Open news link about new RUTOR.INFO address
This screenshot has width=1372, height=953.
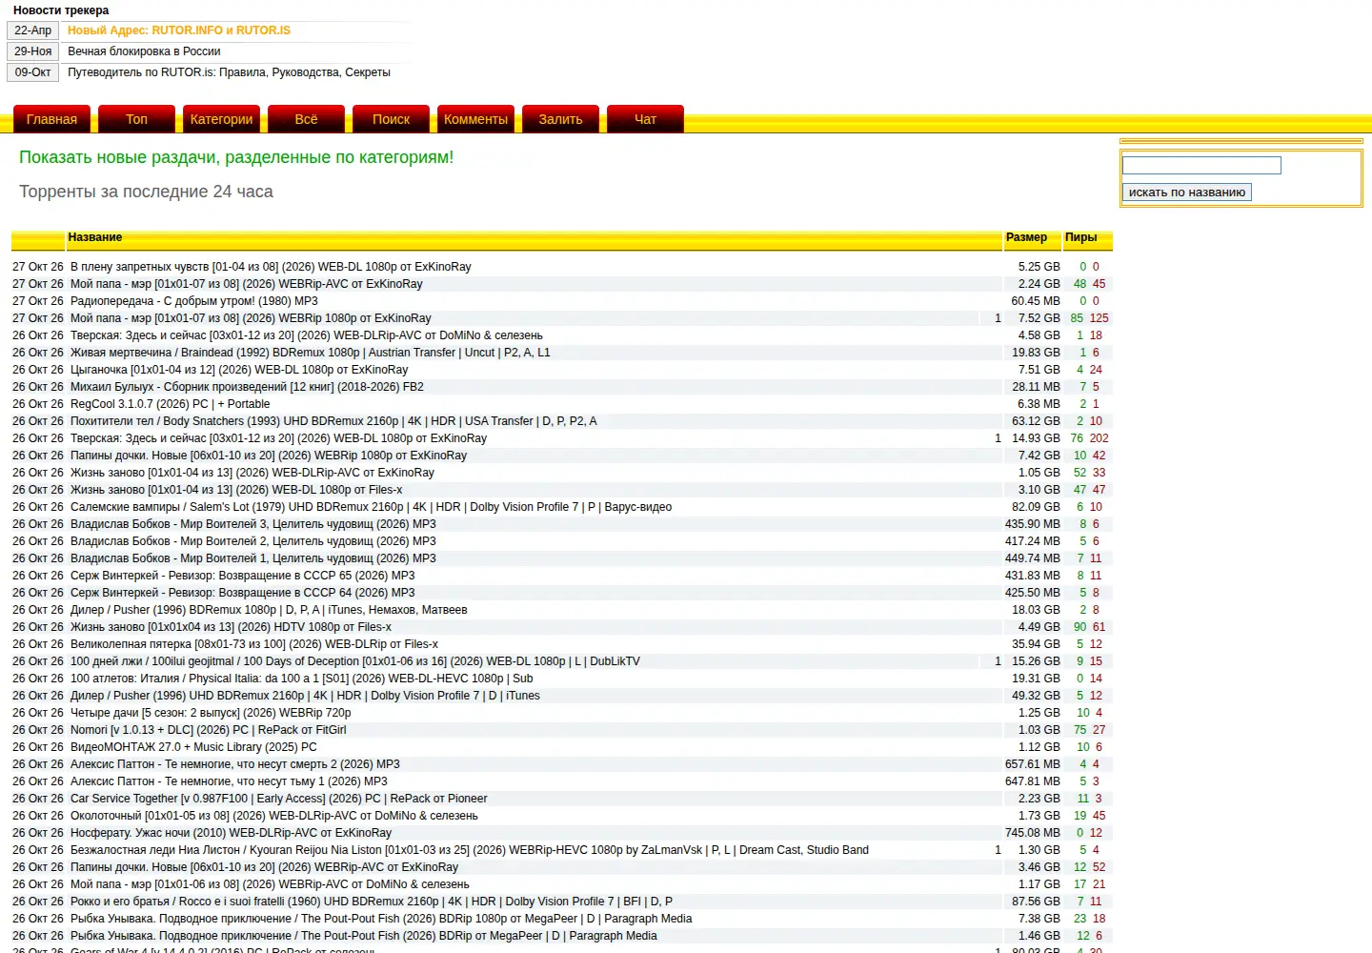coord(179,30)
